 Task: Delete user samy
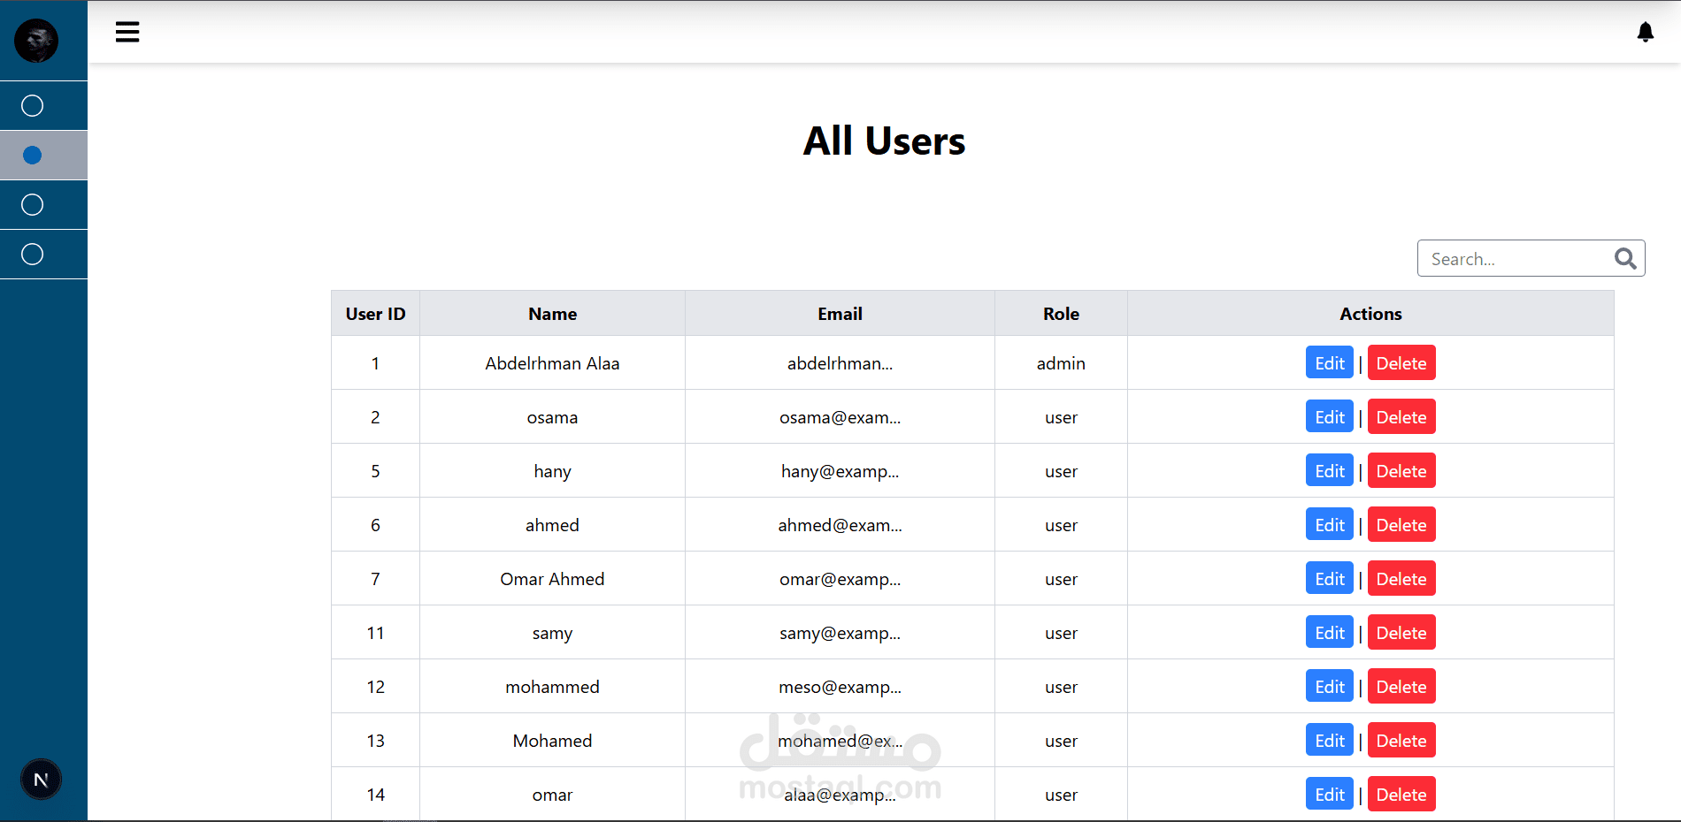point(1401,633)
